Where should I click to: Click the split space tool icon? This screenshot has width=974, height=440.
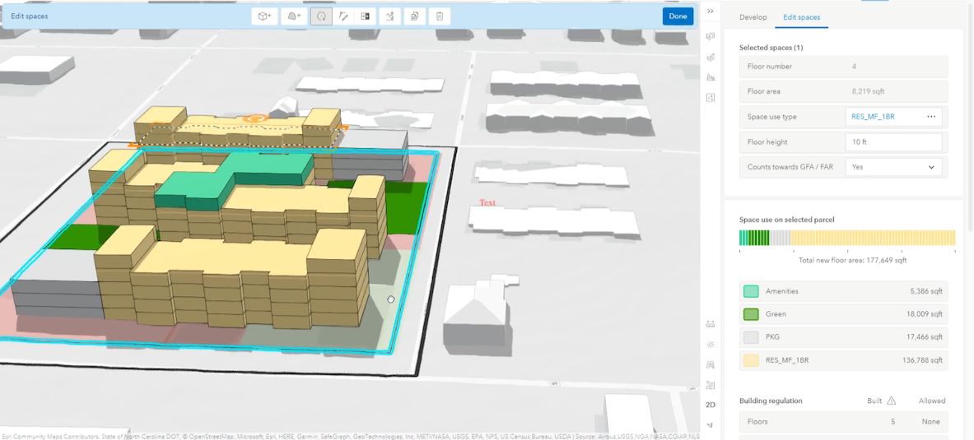pos(366,16)
